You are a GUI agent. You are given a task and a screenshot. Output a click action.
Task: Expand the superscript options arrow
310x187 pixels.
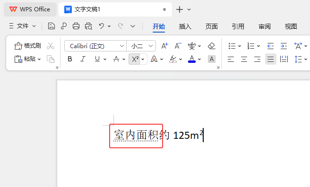(x=143, y=59)
